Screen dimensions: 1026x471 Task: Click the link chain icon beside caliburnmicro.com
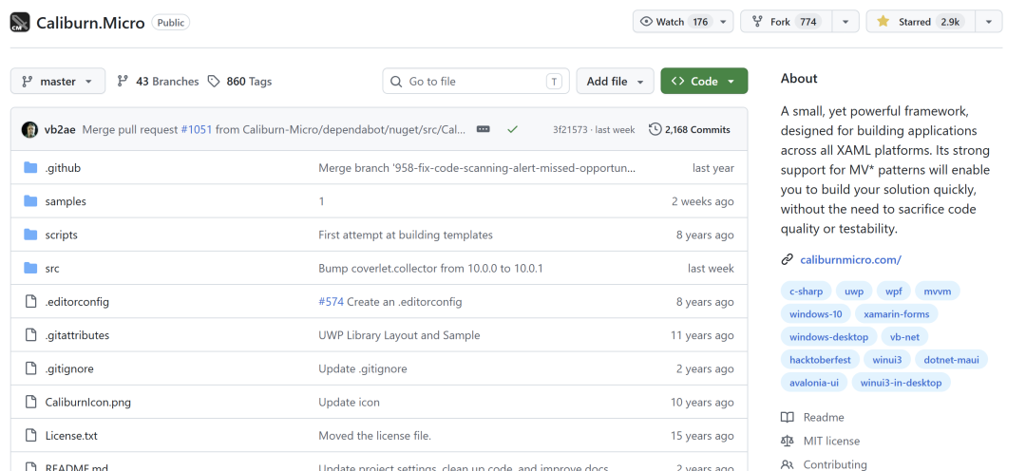[x=788, y=259]
